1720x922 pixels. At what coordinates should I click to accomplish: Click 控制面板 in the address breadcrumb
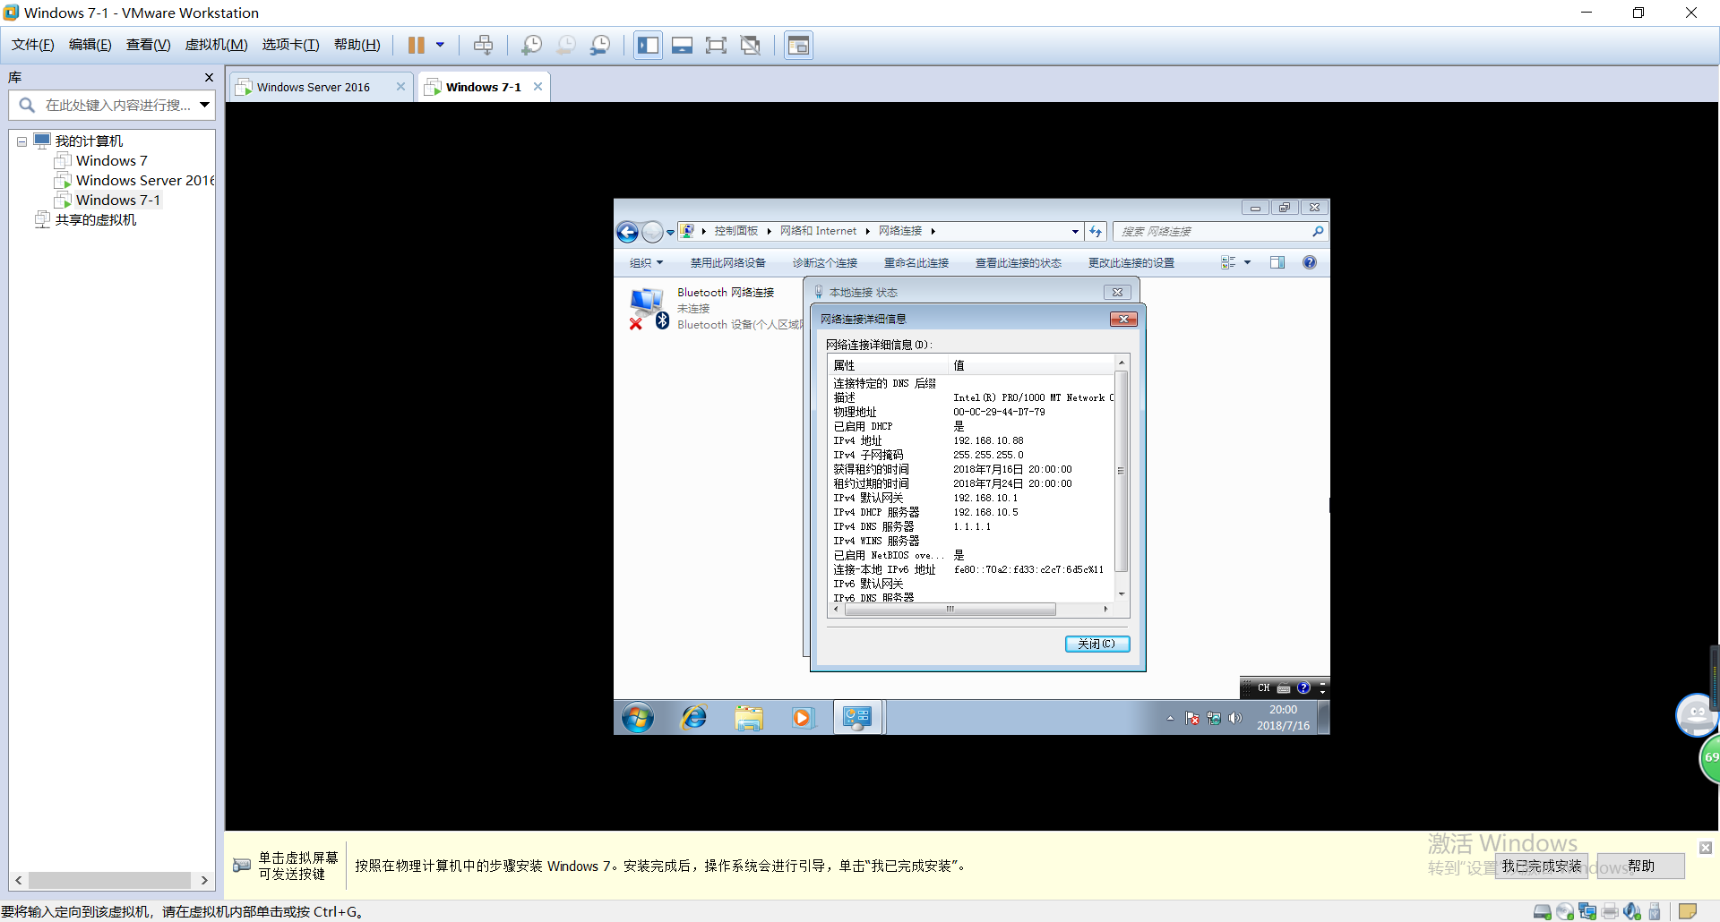(735, 231)
